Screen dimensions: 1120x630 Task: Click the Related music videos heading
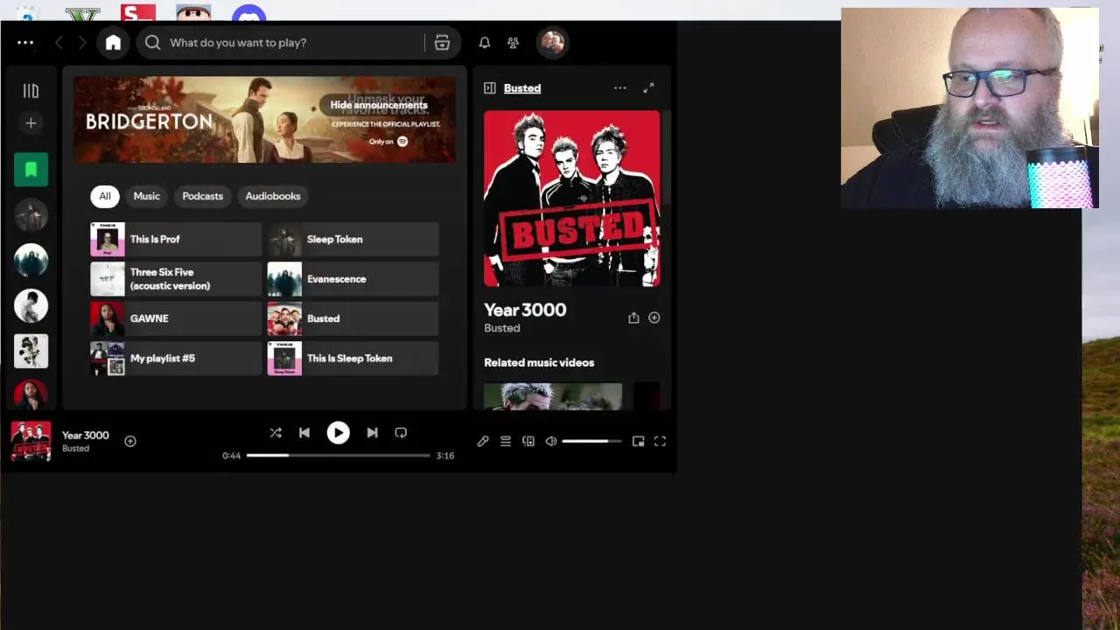click(539, 362)
